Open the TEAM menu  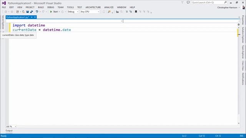pos(60,7)
